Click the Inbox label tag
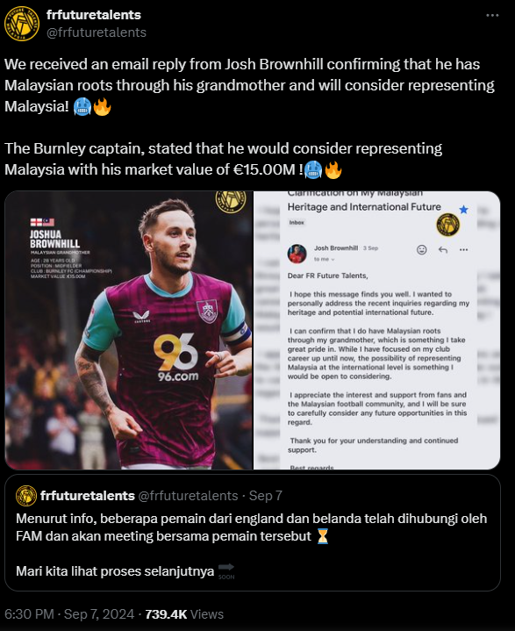Screen dimensions: 515x631 [x=297, y=222]
